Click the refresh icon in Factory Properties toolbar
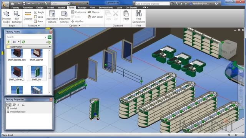The image size is (246, 138). 14,105
